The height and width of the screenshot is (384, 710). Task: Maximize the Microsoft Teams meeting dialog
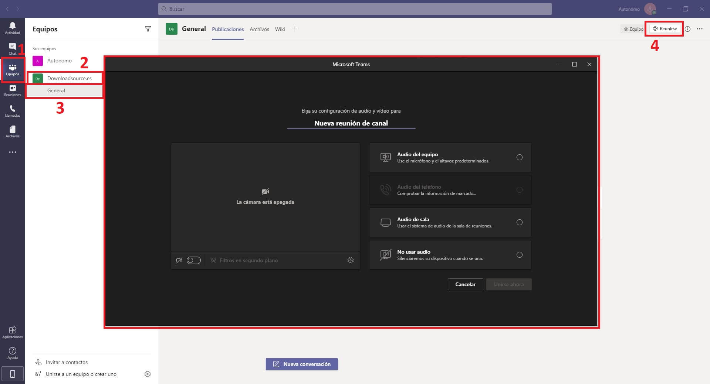[575, 64]
